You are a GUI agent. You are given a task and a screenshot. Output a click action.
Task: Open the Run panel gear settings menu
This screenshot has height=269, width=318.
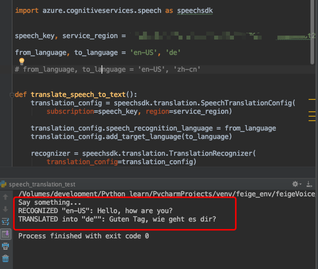pyautogui.click(x=297, y=184)
